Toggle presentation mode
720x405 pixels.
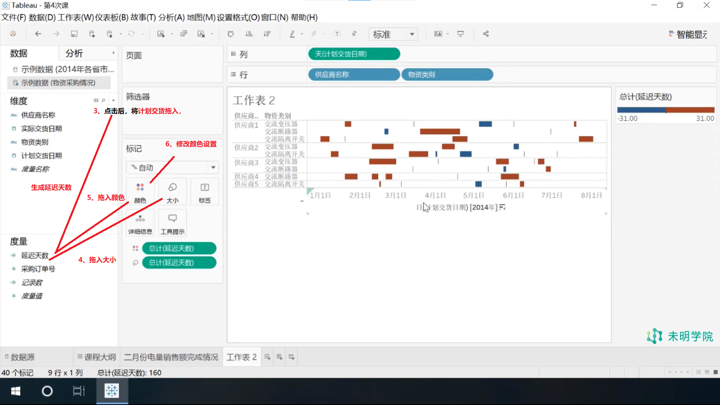(x=460, y=34)
